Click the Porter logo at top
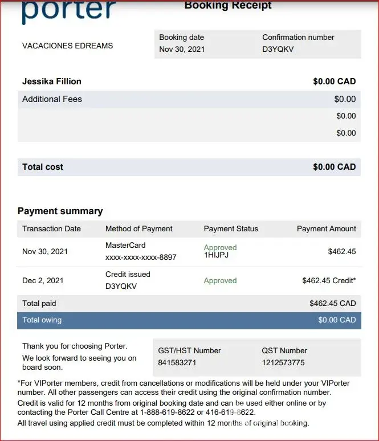The width and height of the screenshot is (379, 441). coord(69,11)
